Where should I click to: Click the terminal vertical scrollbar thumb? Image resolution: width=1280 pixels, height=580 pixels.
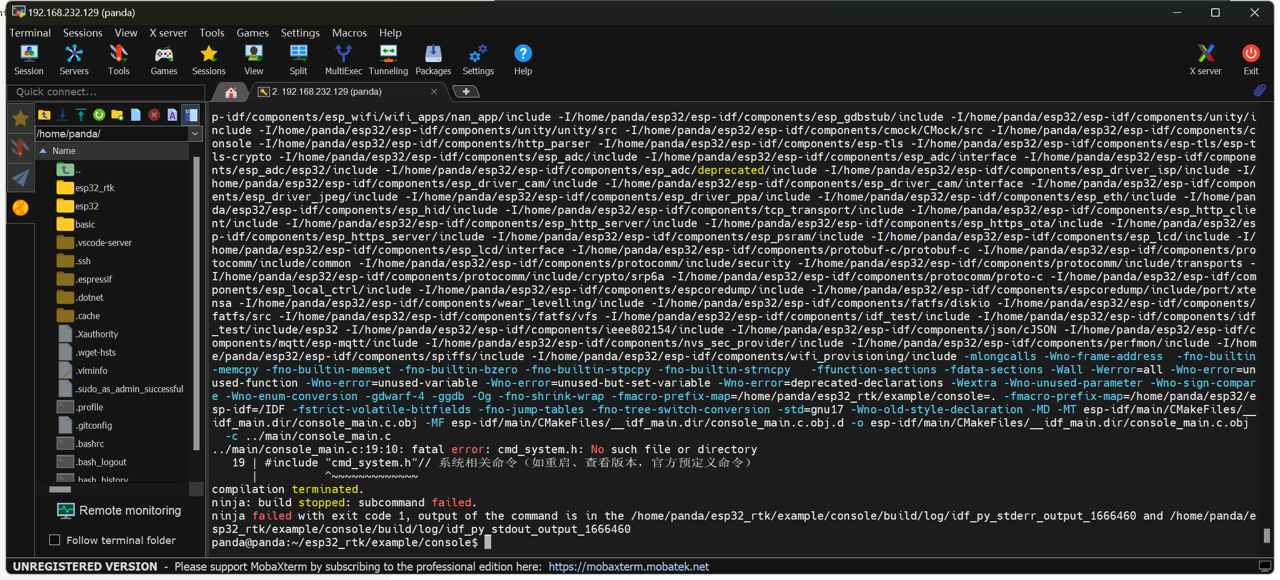(1267, 536)
